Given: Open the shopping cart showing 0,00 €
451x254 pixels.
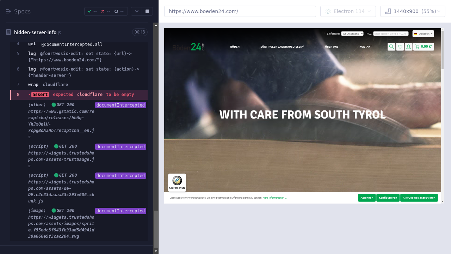Looking at the screenshot, I should tap(424, 47).
